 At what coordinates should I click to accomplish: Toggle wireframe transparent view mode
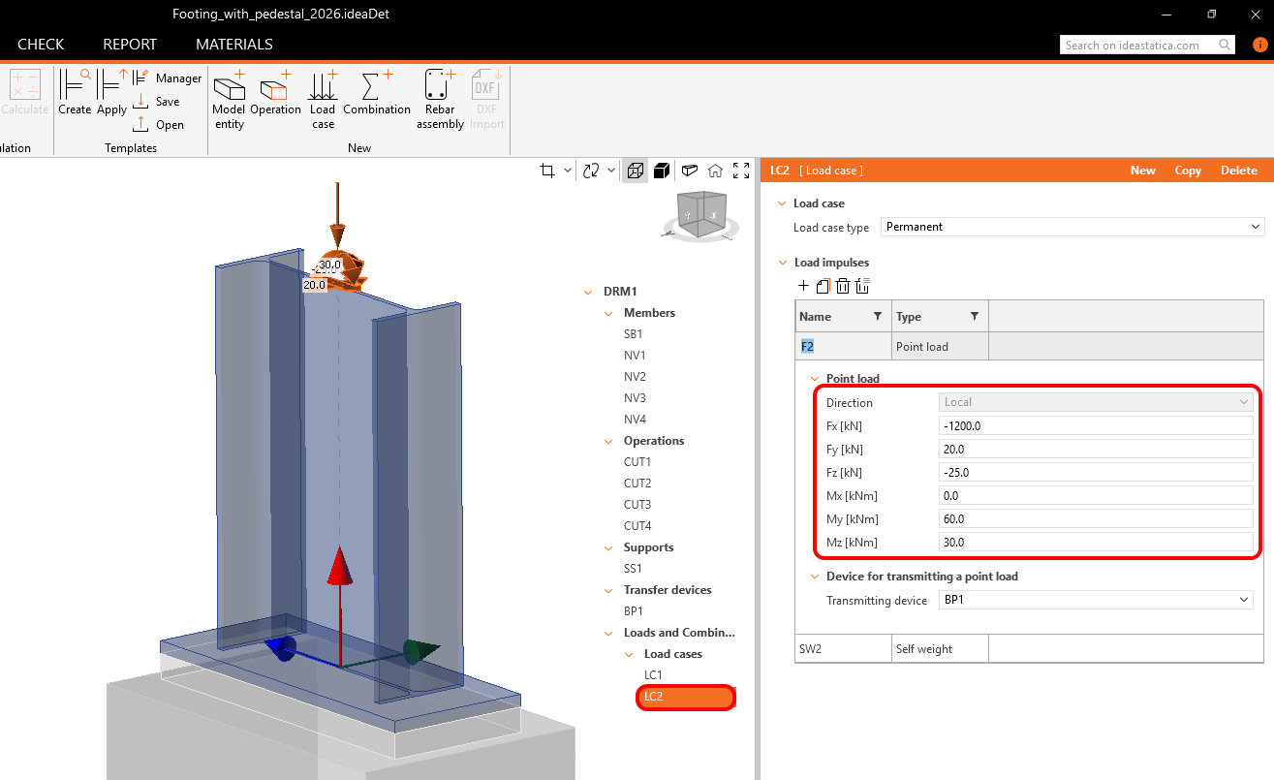click(x=636, y=172)
